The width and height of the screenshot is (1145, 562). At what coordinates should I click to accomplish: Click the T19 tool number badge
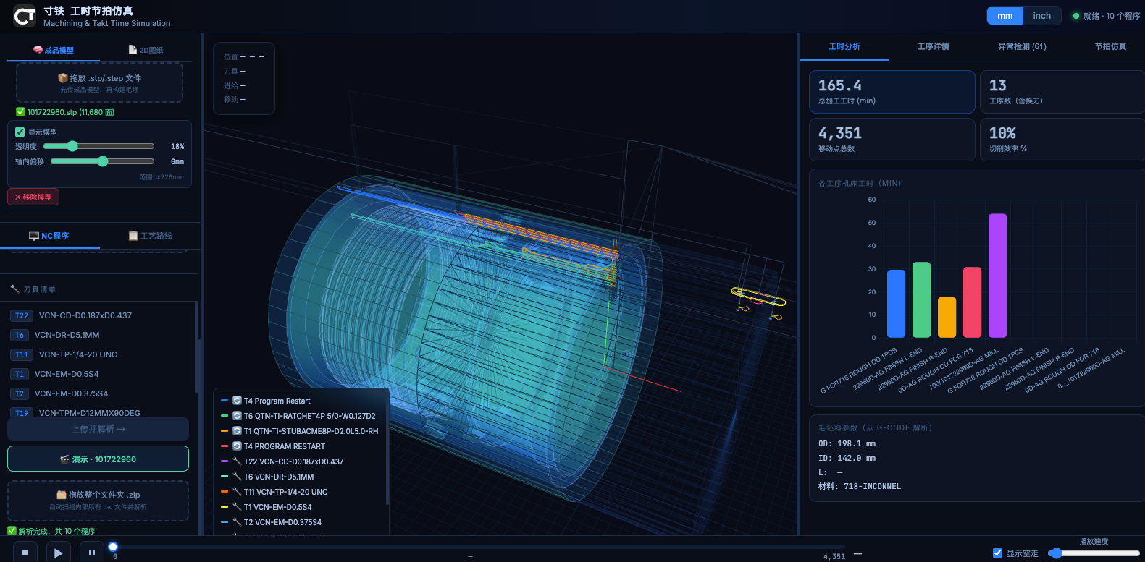22,413
